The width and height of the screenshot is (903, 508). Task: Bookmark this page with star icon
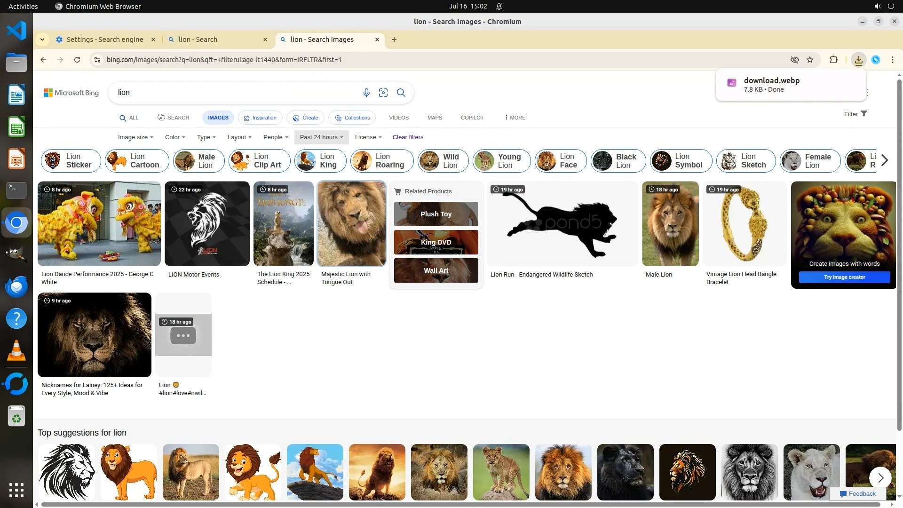[810, 60]
